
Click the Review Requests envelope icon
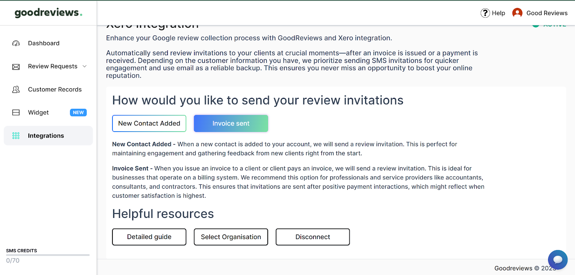[16, 67]
